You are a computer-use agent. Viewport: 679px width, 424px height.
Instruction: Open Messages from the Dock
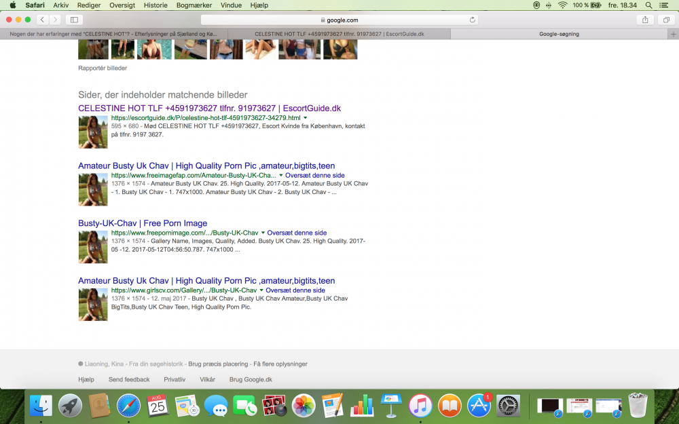point(216,406)
